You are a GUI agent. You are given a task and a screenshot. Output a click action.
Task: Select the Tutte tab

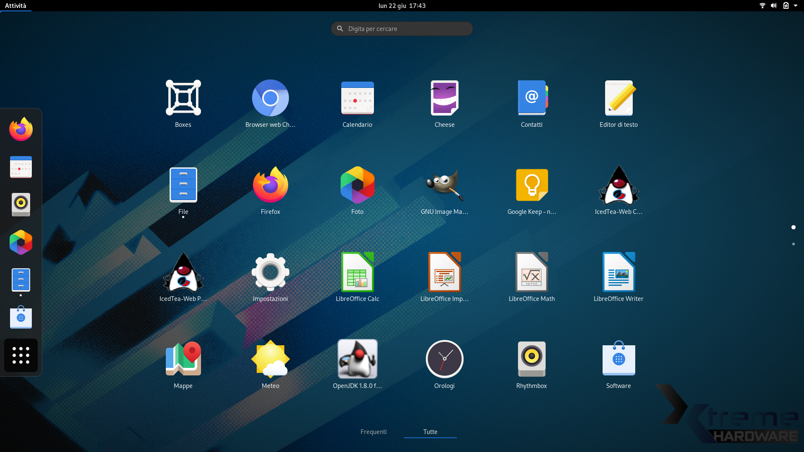430,432
